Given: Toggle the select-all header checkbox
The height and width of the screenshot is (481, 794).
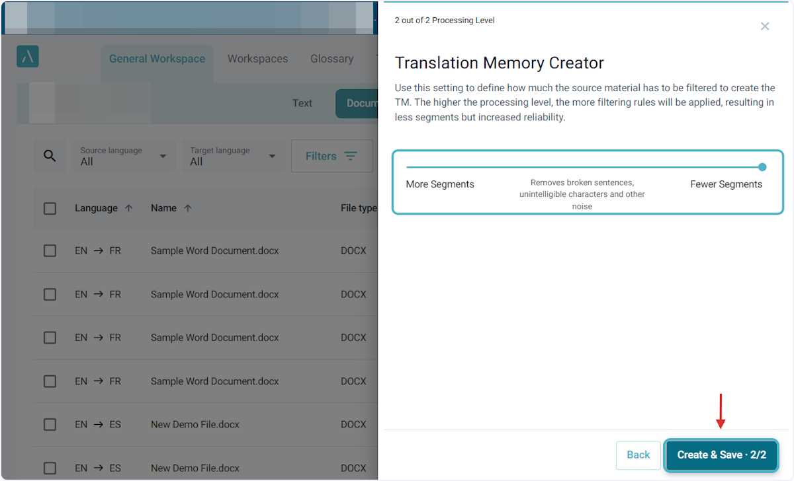Looking at the screenshot, I should click(50, 208).
